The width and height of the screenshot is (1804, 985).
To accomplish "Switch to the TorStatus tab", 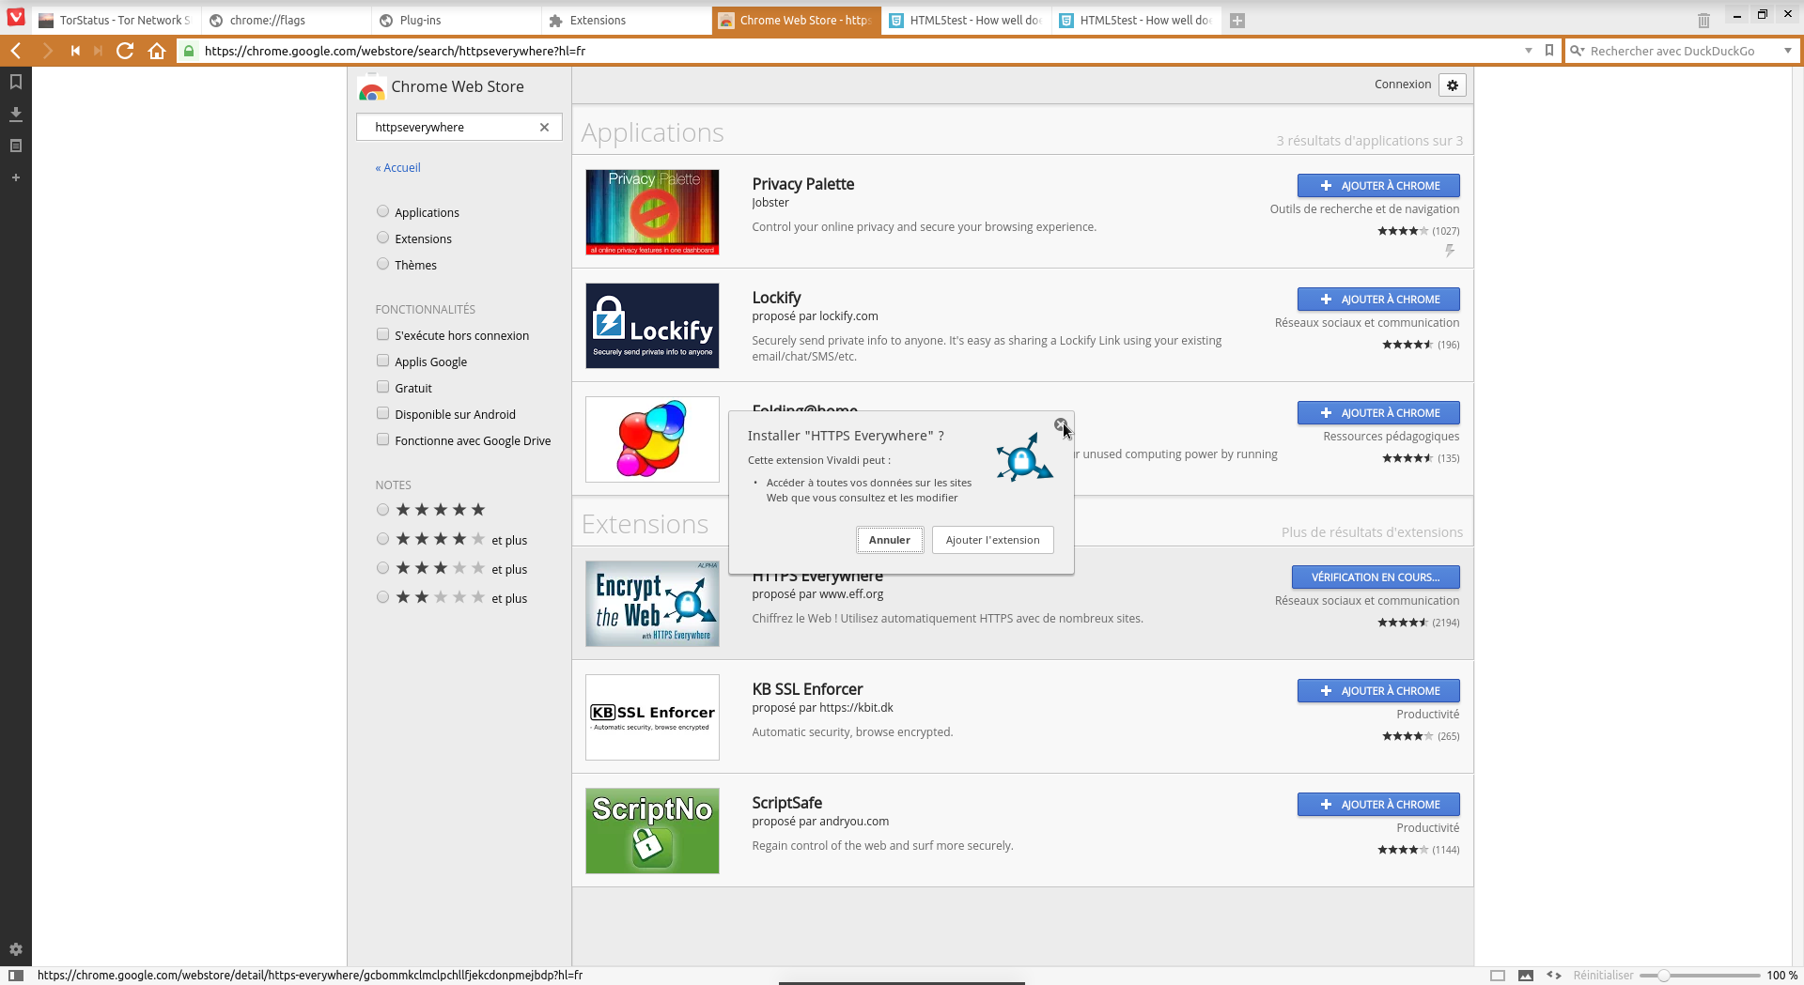I will tap(117, 20).
